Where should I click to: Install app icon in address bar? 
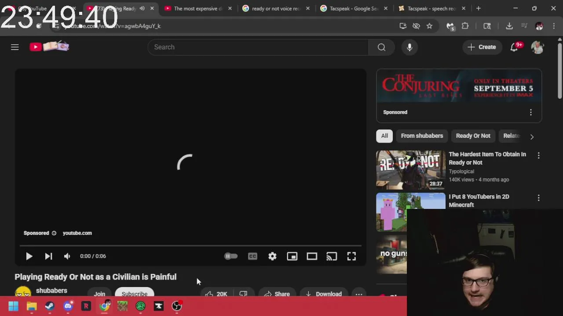pyautogui.click(x=403, y=26)
